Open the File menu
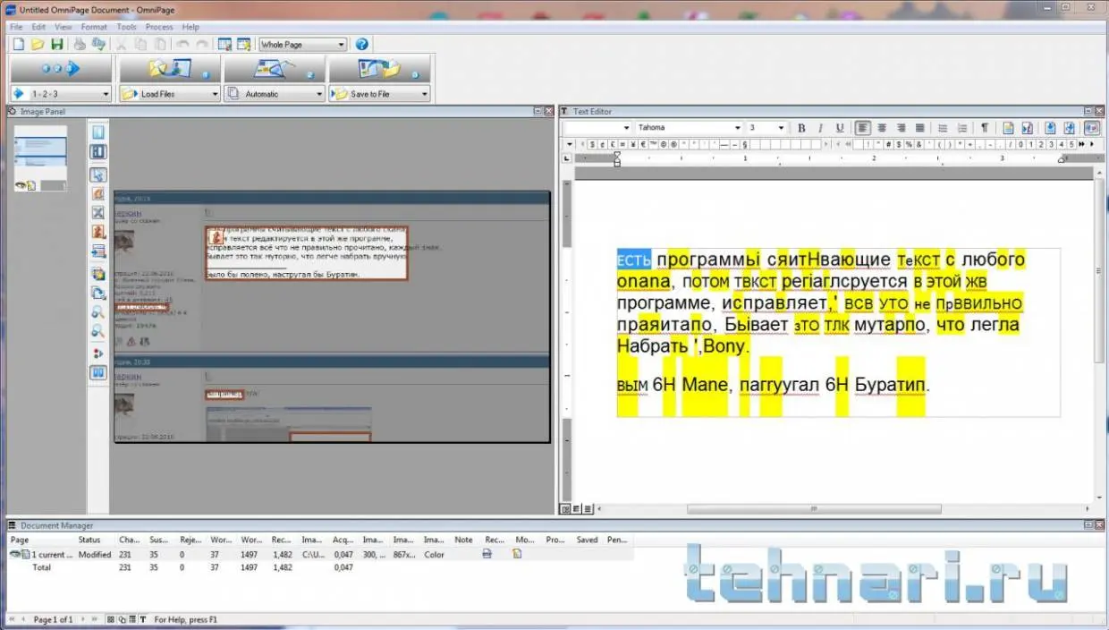The image size is (1109, 630). tap(16, 27)
